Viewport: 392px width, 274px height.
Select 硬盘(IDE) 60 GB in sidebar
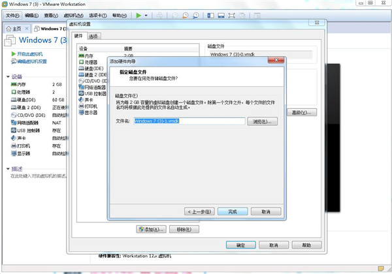coord(37,100)
